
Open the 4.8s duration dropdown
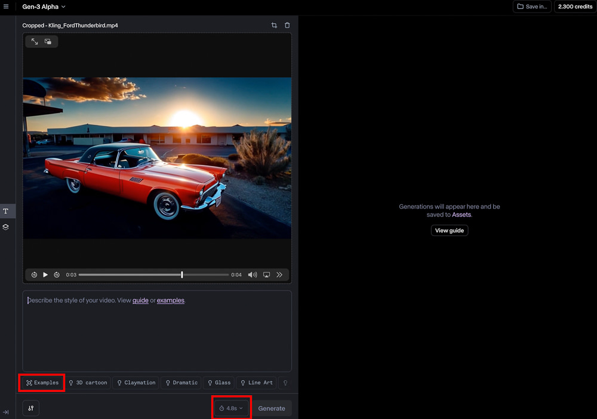tap(231, 408)
